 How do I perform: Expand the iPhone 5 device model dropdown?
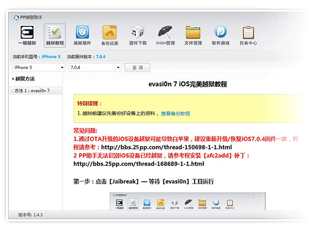pyautogui.click(x=62, y=67)
